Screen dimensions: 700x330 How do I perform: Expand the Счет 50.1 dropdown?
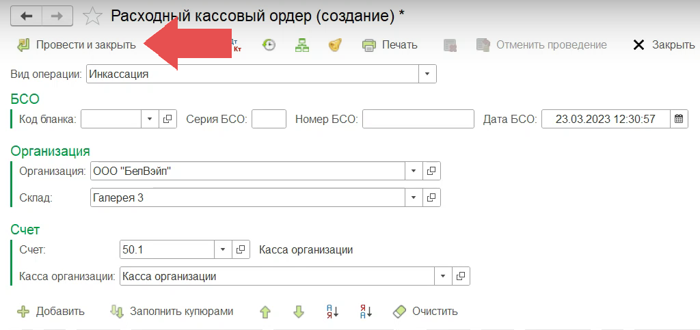pyautogui.click(x=224, y=250)
